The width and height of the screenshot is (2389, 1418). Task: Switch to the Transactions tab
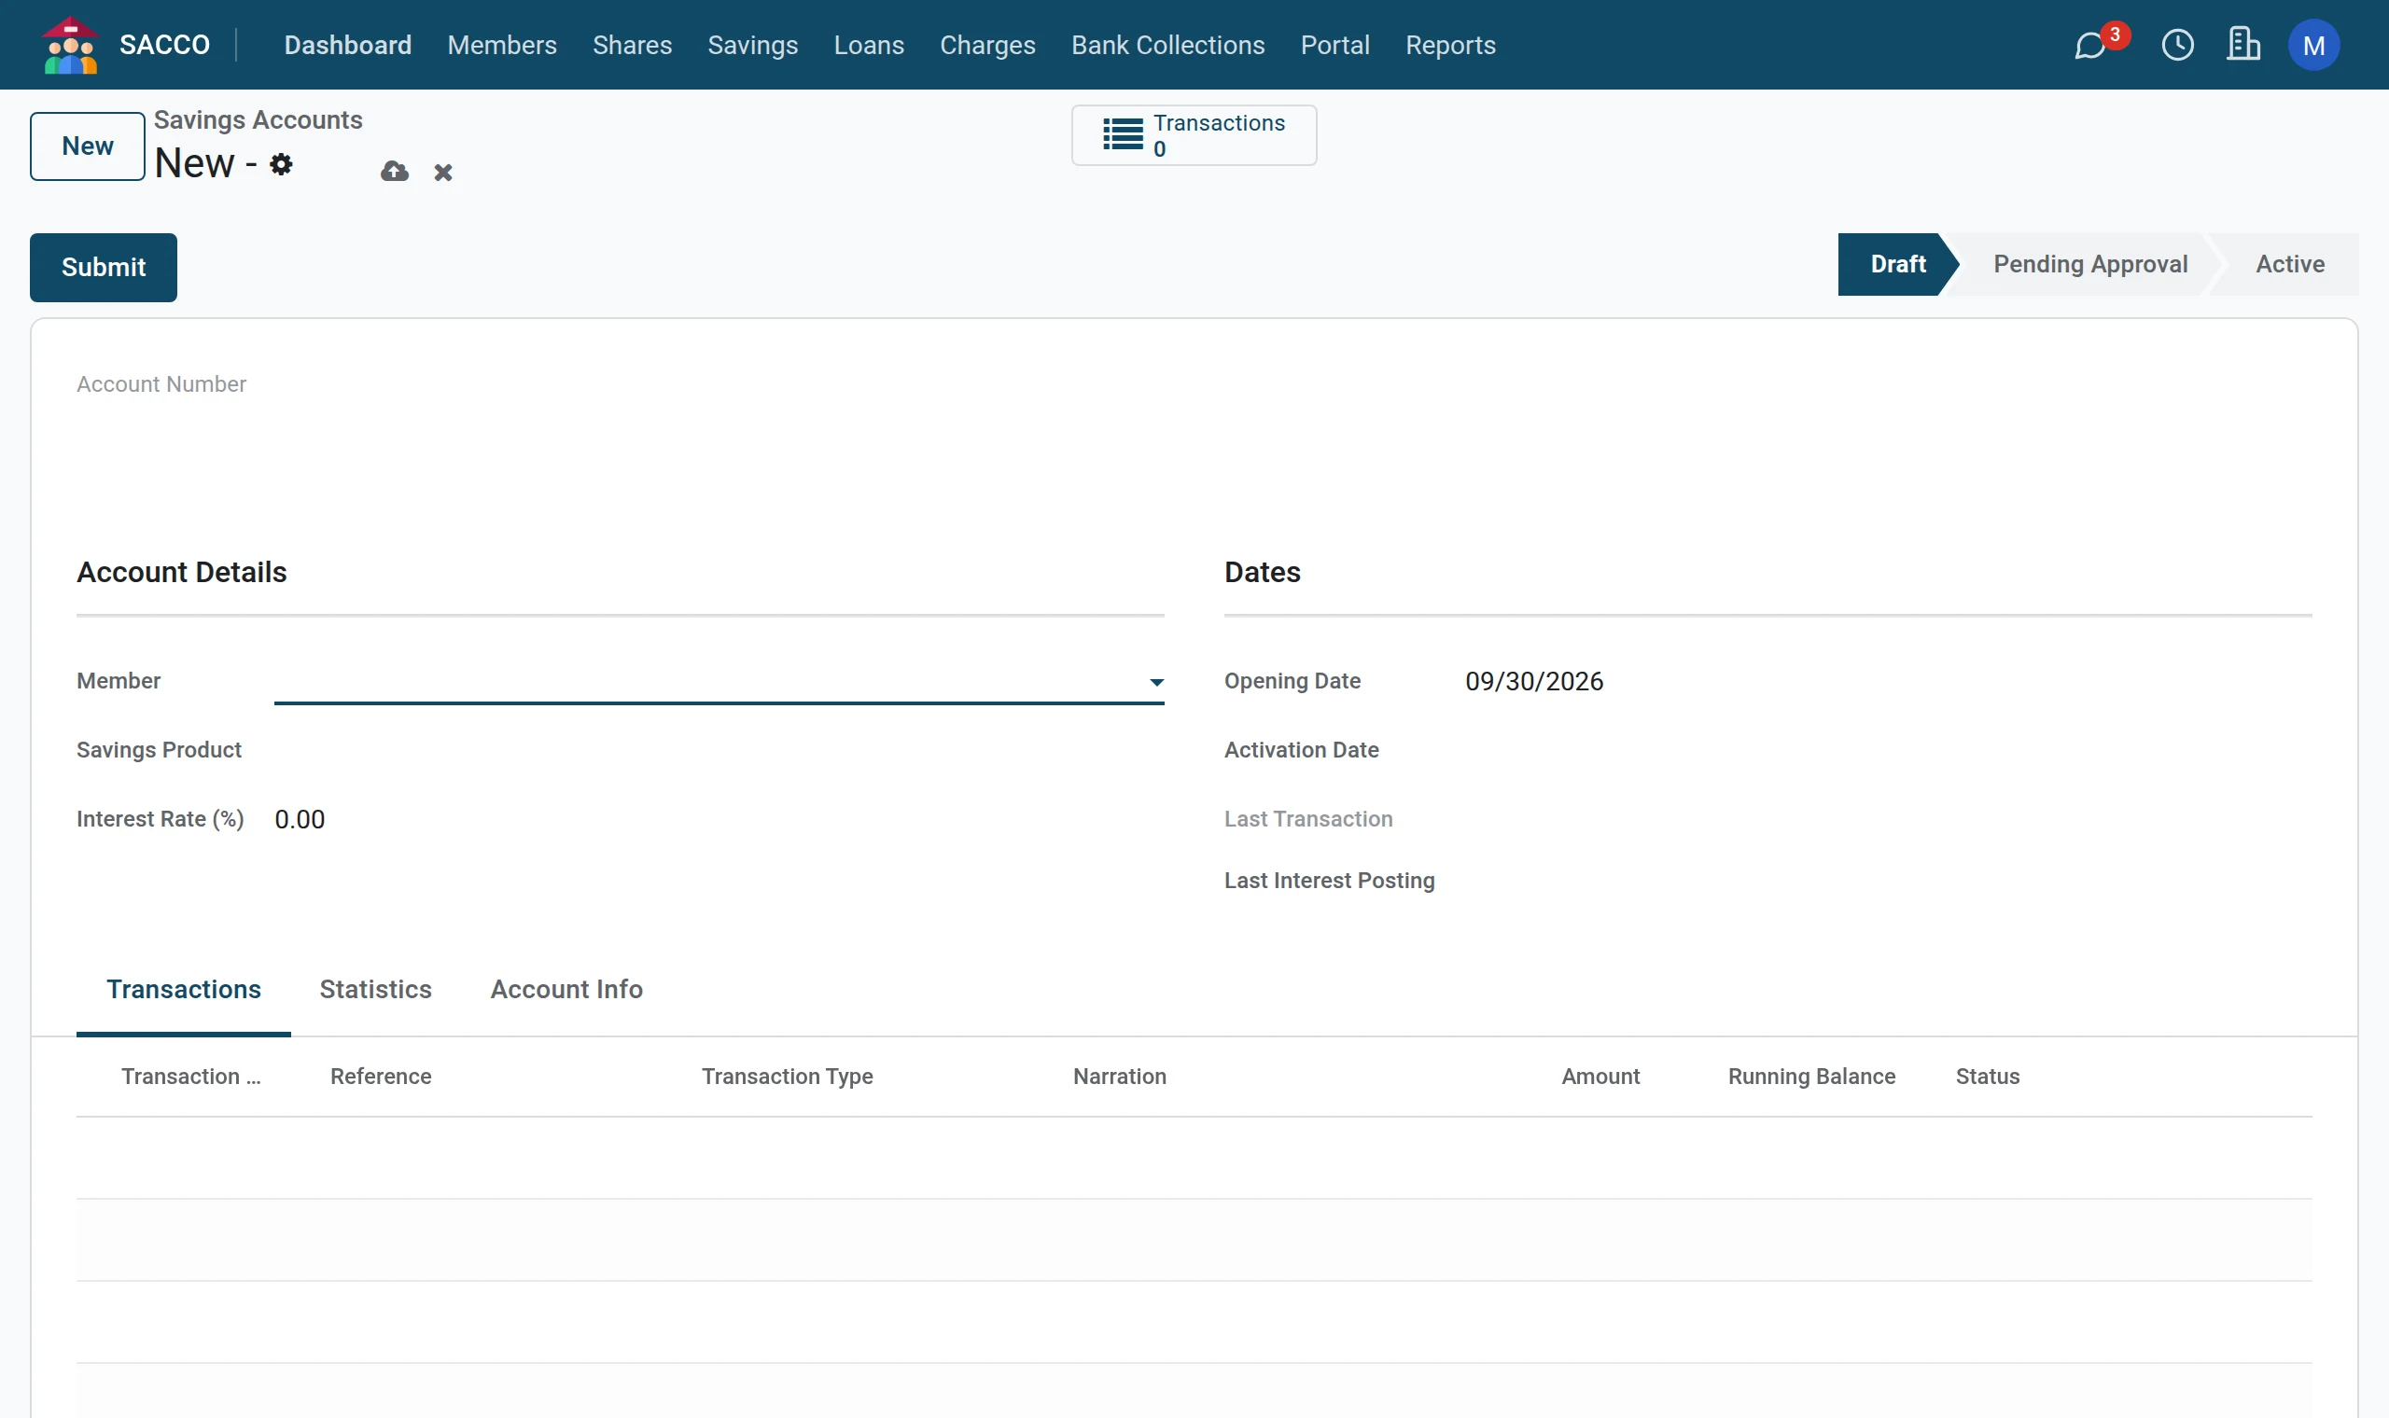(x=184, y=990)
